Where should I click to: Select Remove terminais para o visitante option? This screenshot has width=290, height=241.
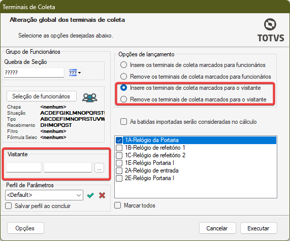tap(123, 99)
